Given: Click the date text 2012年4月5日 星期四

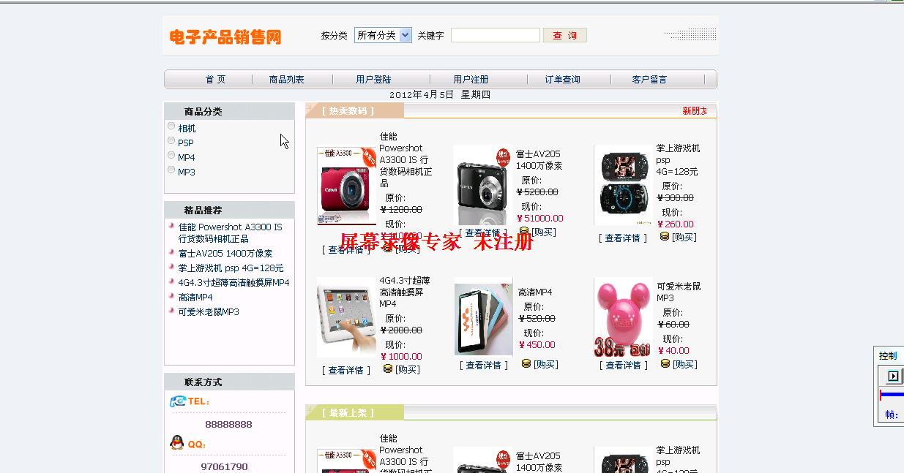Looking at the screenshot, I should click(440, 95).
